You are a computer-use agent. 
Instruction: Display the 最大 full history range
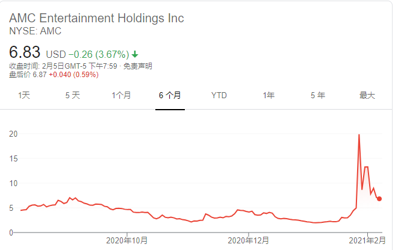[367, 95]
